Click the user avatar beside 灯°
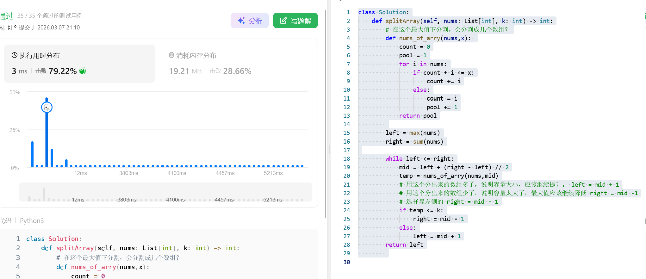Viewport: 646px width, 279px height. 2,28
